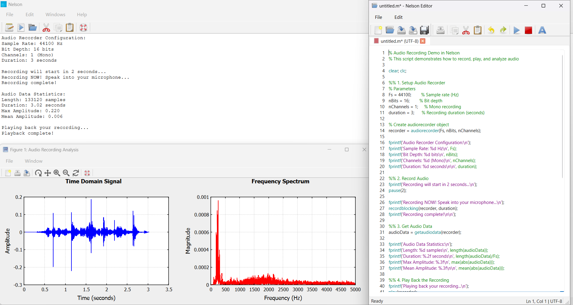Open the editor's Edit menu
573x305 pixels.
click(x=398, y=17)
